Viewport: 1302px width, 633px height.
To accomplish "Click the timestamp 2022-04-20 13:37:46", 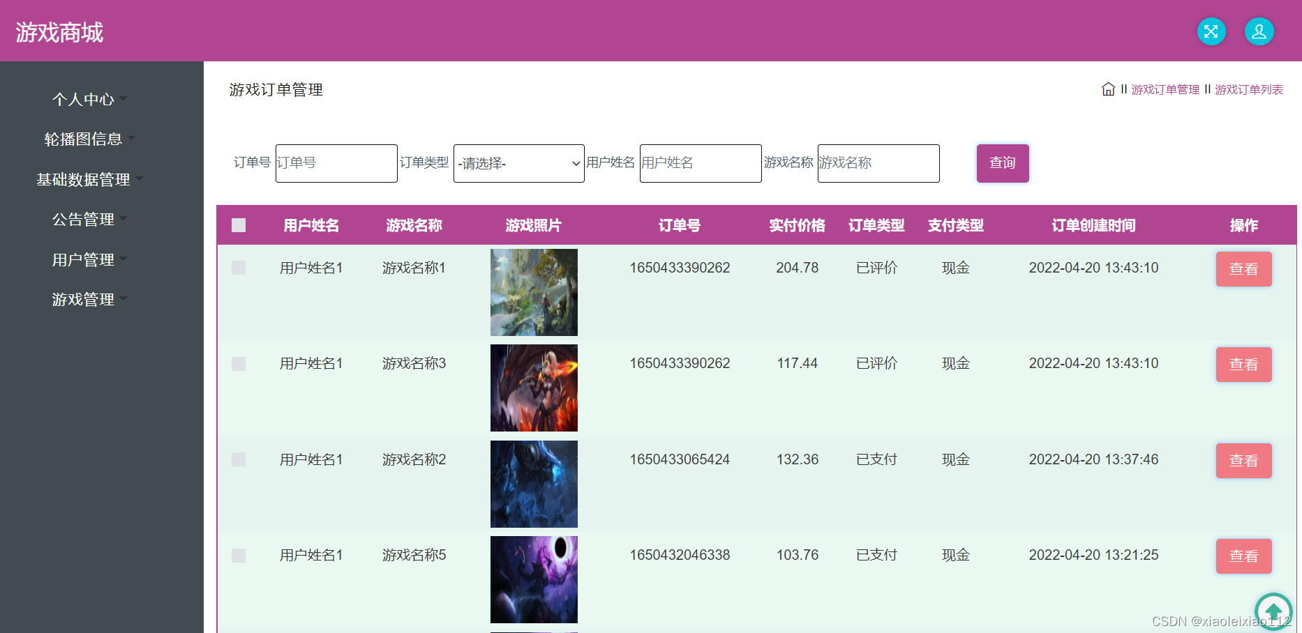I will (x=1093, y=459).
